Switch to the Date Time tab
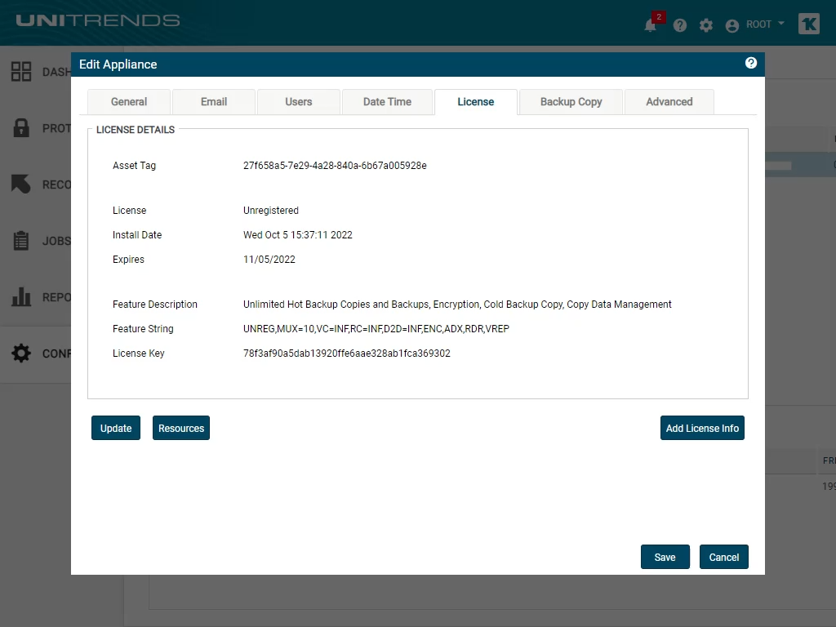Viewport: 836px width, 627px height. (x=387, y=102)
